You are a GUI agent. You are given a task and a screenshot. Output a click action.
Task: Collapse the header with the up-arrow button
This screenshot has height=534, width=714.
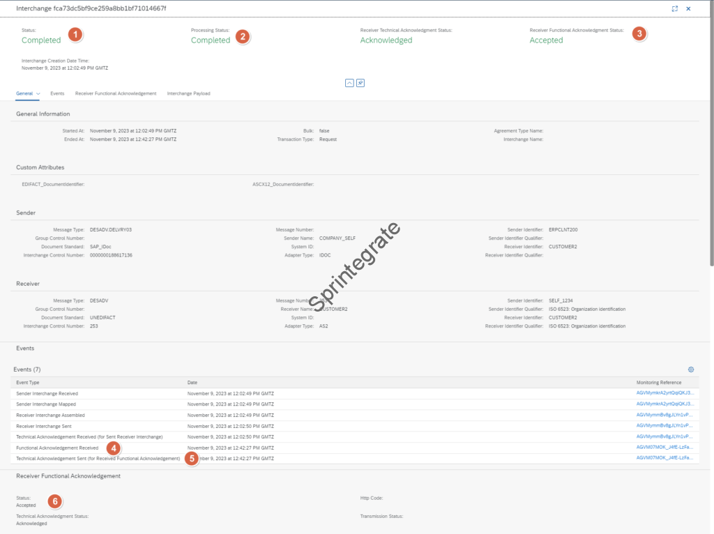pyautogui.click(x=349, y=83)
